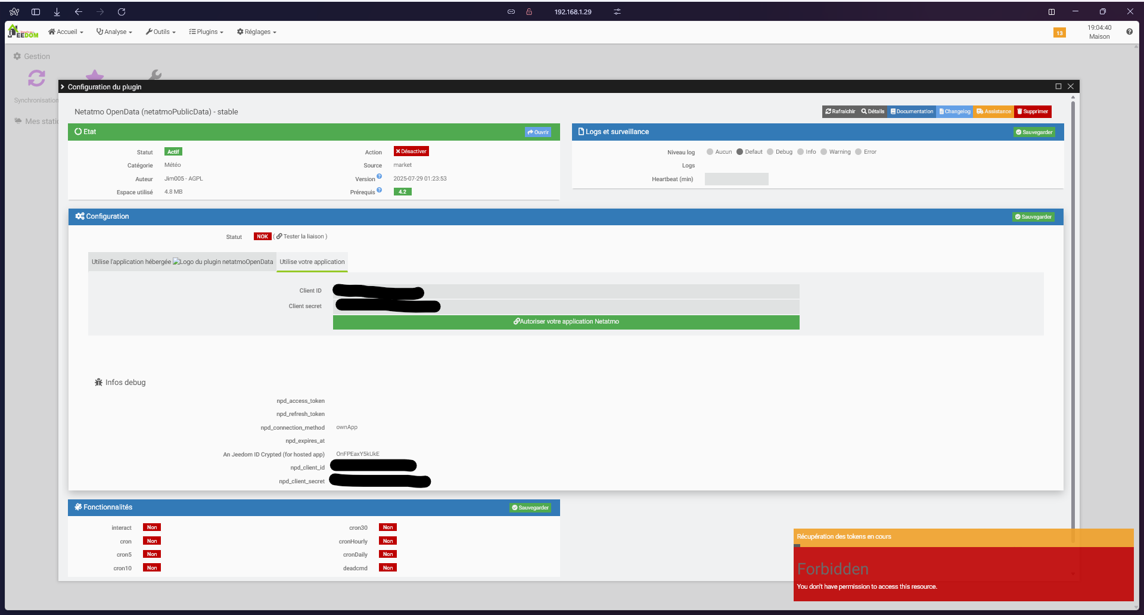Click the Heartbeat (min) field
This screenshot has height=615, width=1144.
736,179
